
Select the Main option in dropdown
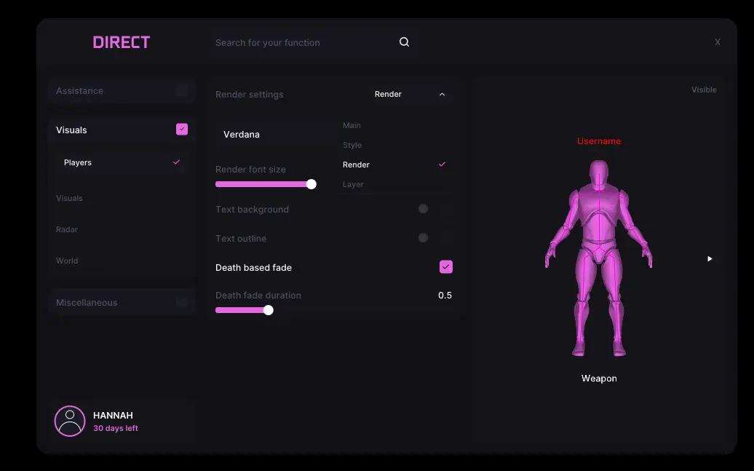(x=352, y=125)
